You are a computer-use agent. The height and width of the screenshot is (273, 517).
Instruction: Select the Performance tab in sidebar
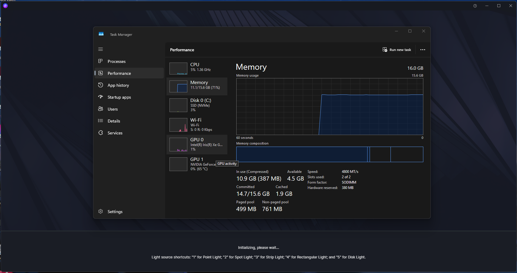[x=119, y=73]
